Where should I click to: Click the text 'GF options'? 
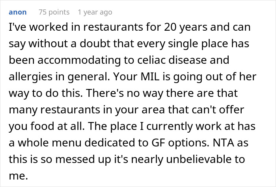[x=180, y=143]
